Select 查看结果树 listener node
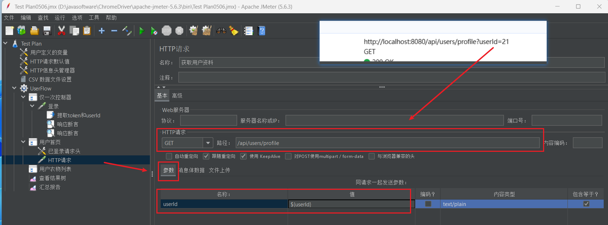The image size is (608, 225). coord(52,178)
